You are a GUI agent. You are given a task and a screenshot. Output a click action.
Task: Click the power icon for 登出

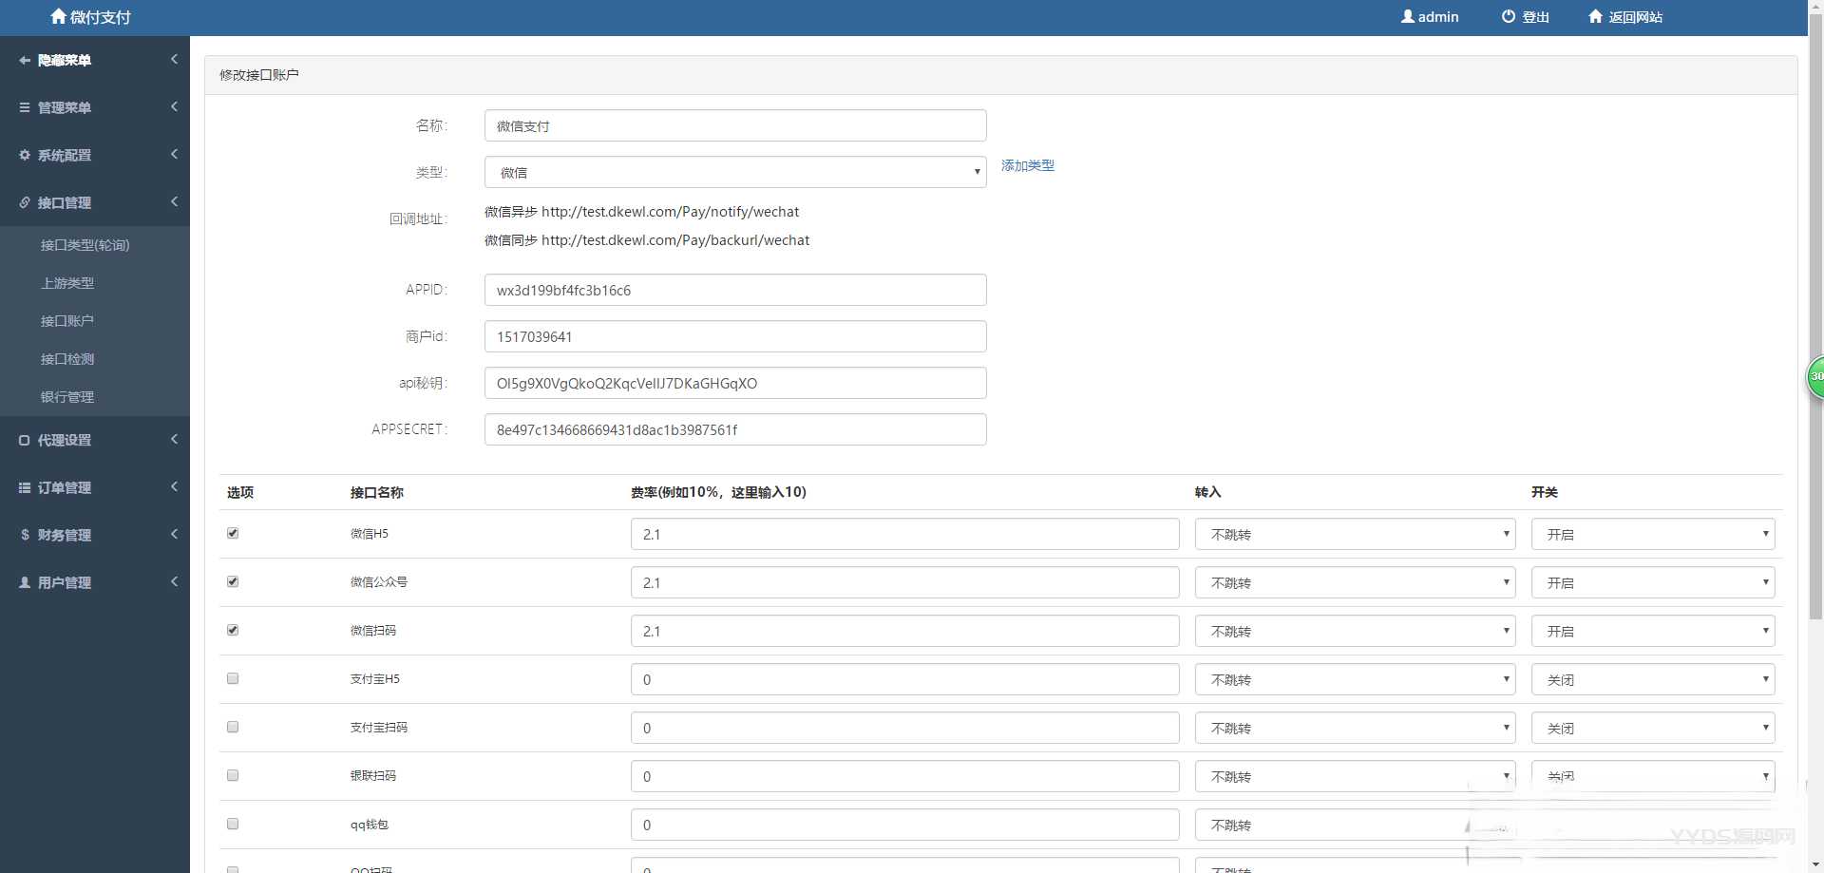tap(1508, 16)
